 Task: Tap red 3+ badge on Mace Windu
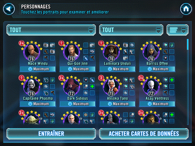tap(21, 43)
